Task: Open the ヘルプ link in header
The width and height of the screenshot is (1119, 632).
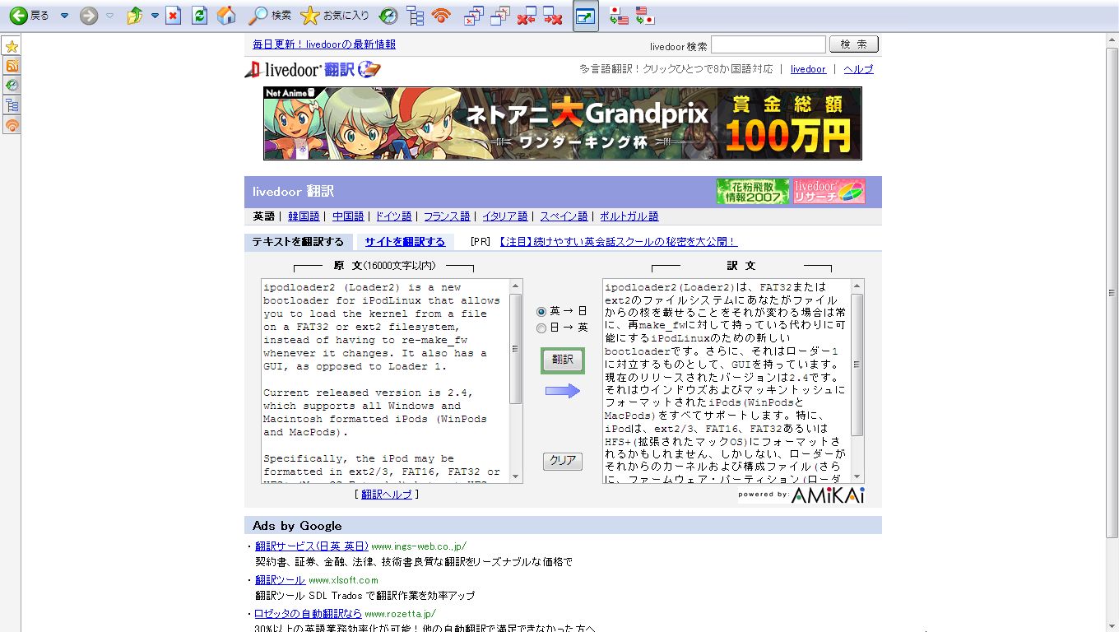Action: (858, 69)
